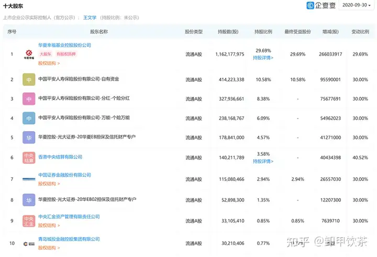Select shareholding value 140,211,789

(x=231, y=157)
